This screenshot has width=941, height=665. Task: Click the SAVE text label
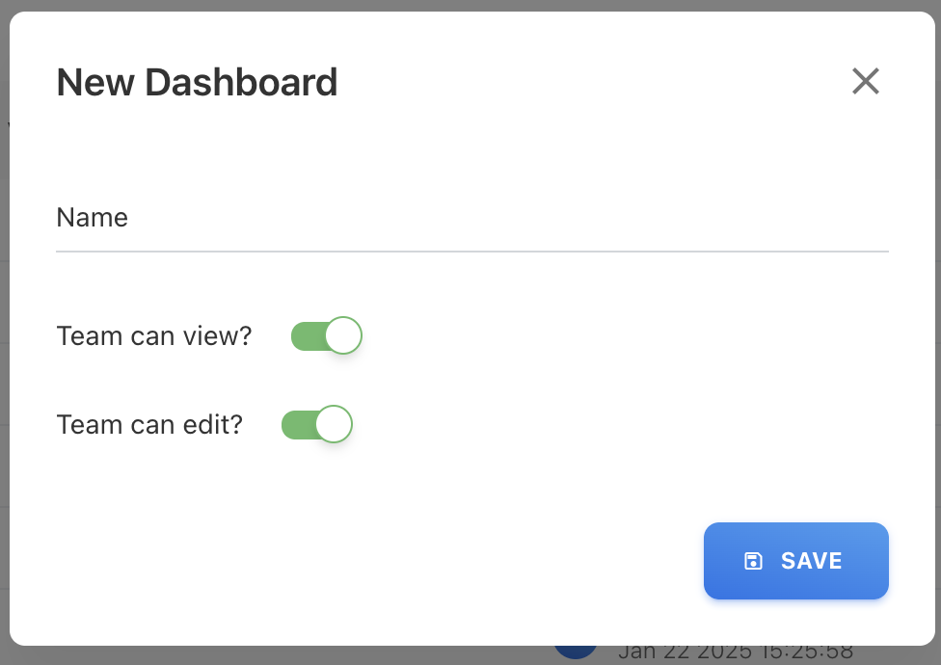click(x=812, y=561)
